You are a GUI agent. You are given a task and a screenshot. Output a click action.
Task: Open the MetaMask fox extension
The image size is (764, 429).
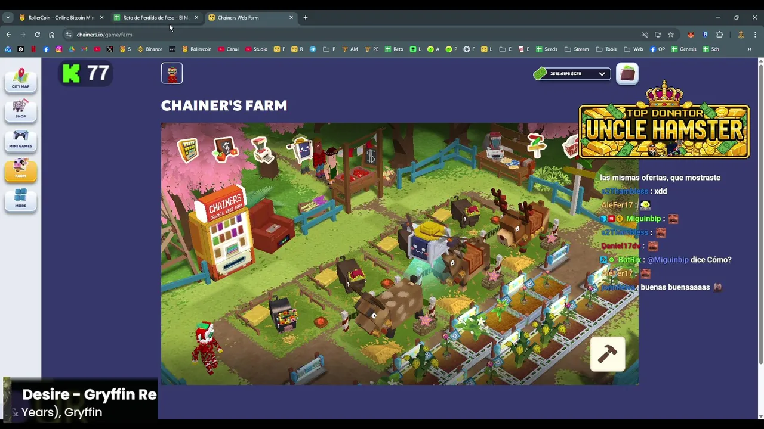coord(691,35)
